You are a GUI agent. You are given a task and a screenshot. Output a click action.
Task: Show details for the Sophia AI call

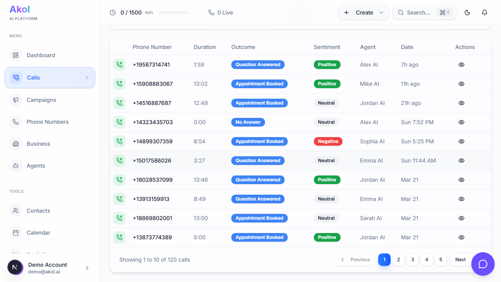pos(461,141)
